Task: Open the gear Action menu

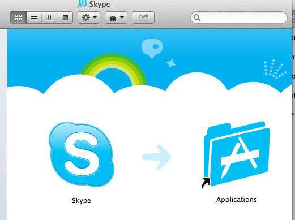Action: [89, 18]
